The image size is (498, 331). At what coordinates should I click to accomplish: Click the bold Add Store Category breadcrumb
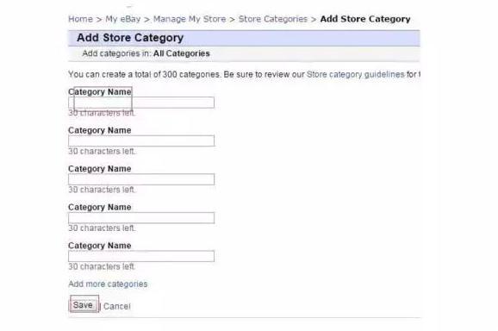[x=365, y=19]
